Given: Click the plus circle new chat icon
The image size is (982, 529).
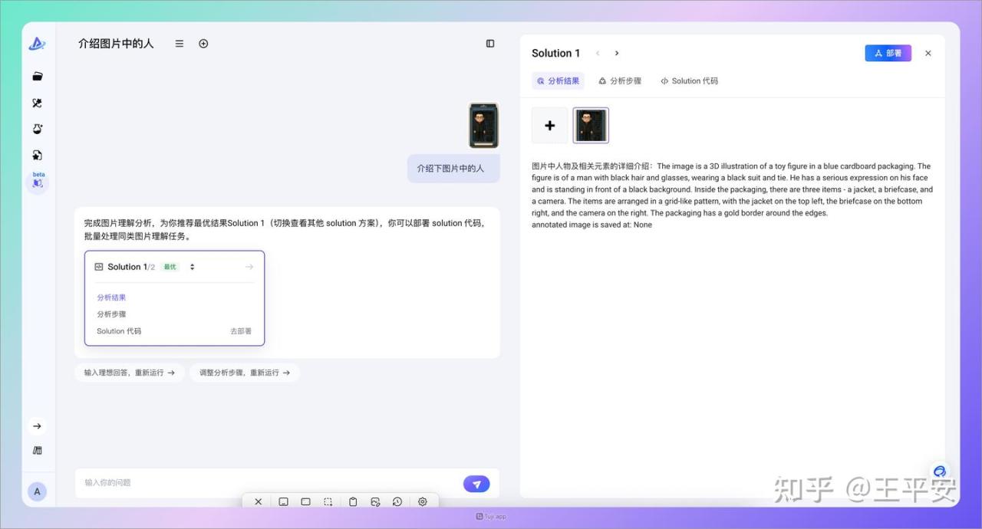Looking at the screenshot, I should (x=203, y=44).
